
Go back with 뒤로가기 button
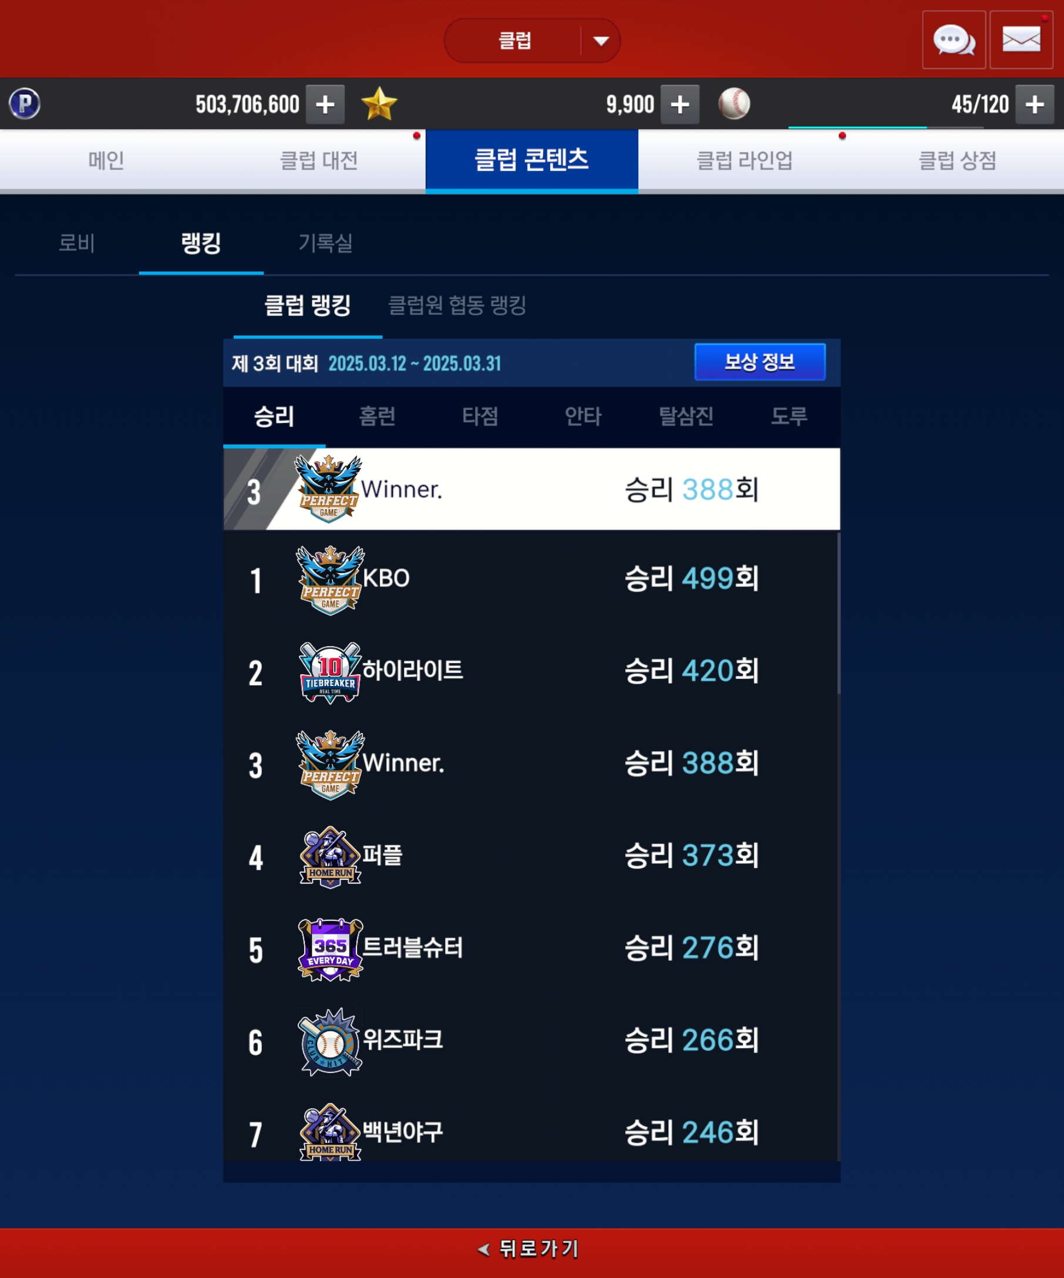(x=528, y=1249)
